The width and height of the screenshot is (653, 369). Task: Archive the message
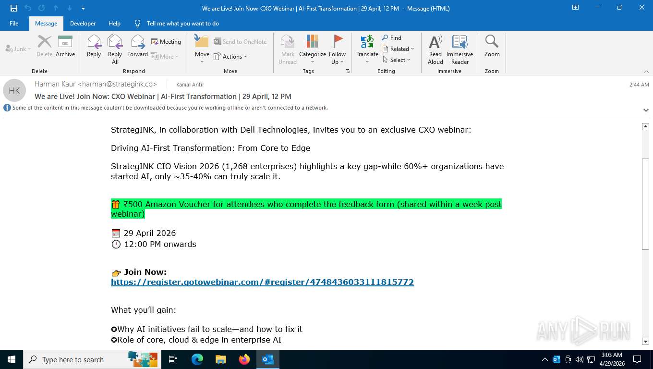[65, 46]
